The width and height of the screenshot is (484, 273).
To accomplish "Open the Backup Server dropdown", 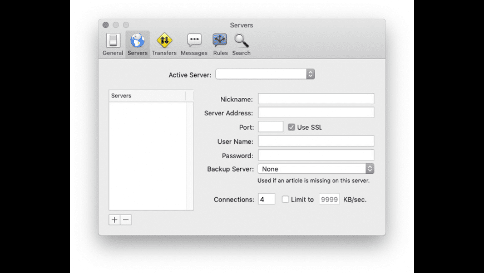I will click(316, 169).
